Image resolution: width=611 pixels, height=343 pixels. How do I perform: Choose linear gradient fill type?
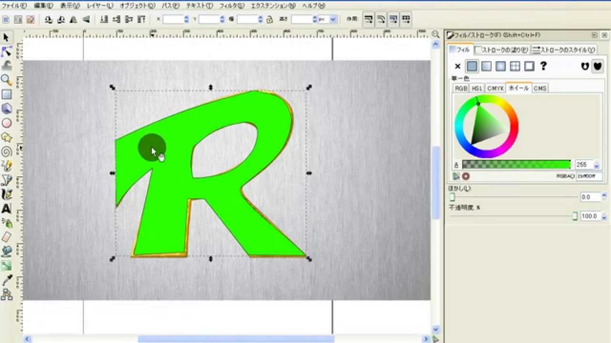[486, 66]
